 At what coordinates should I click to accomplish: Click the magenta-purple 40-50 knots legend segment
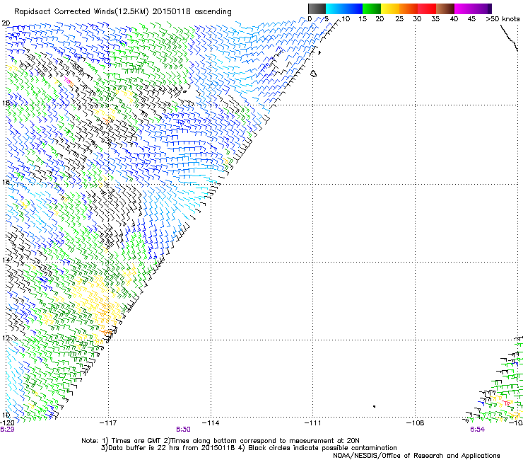pyautogui.click(x=473, y=8)
